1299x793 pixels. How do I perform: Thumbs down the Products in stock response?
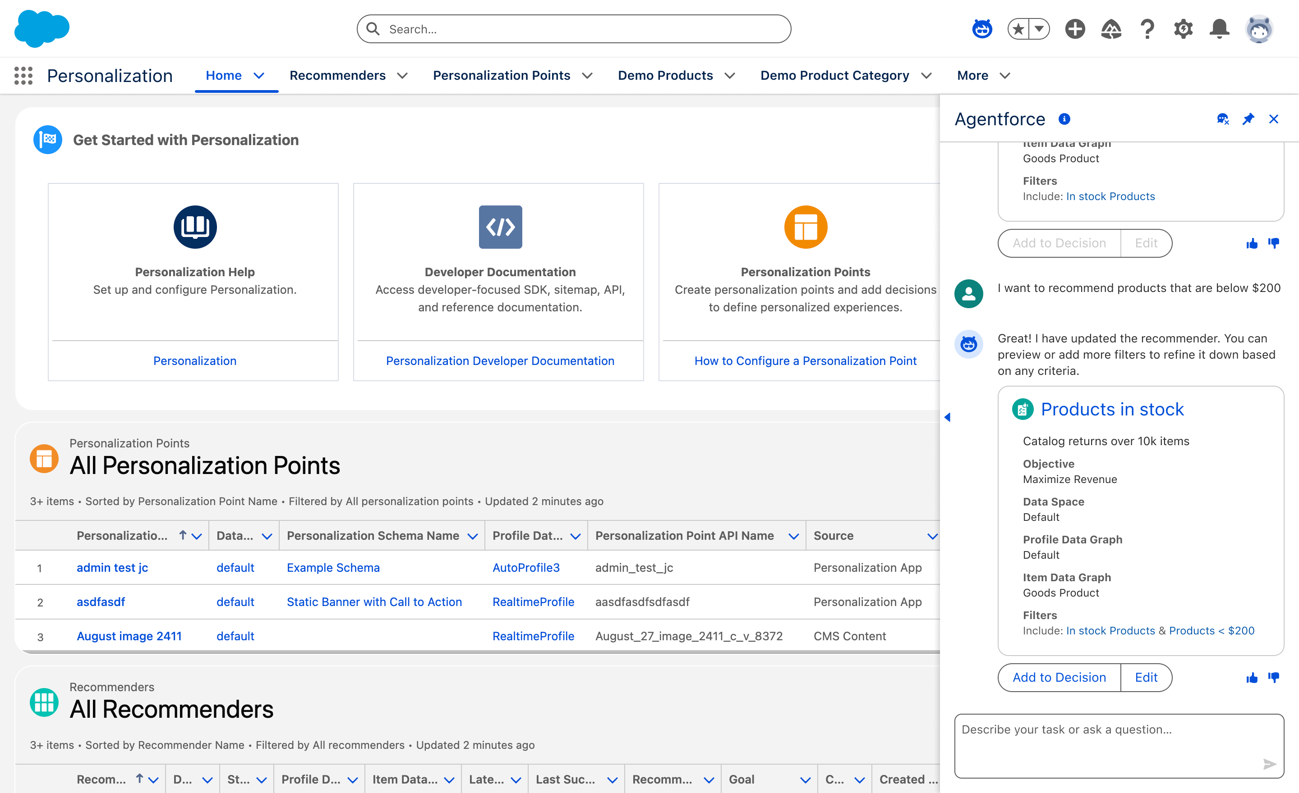pyautogui.click(x=1274, y=678)
